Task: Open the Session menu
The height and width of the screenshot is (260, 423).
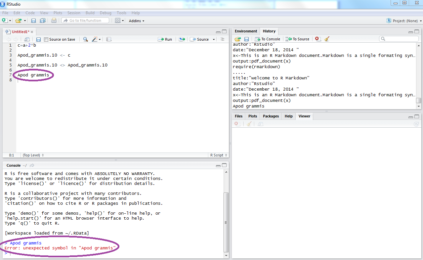Action: point(74,13)
